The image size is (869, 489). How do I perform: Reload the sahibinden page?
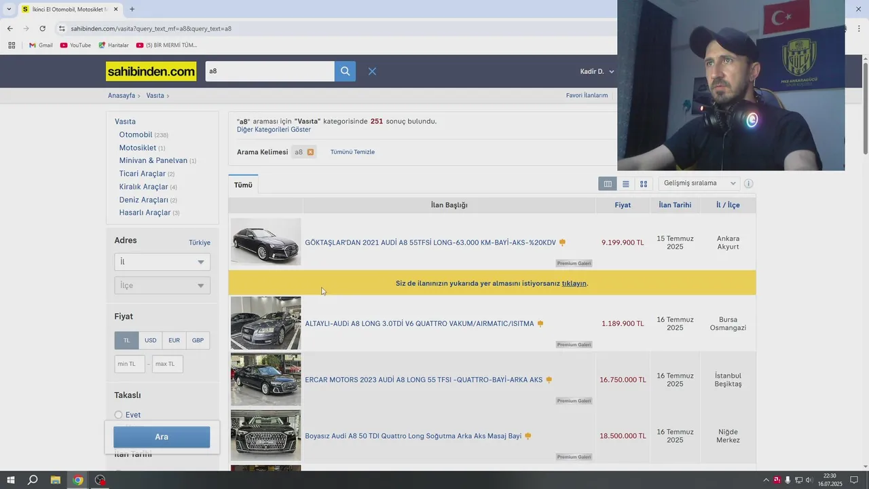42,29
